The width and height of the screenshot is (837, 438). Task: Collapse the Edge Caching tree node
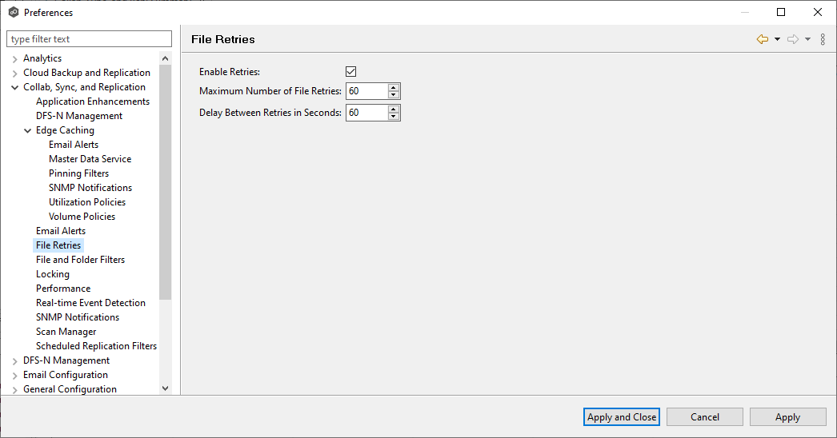[28, 130]
